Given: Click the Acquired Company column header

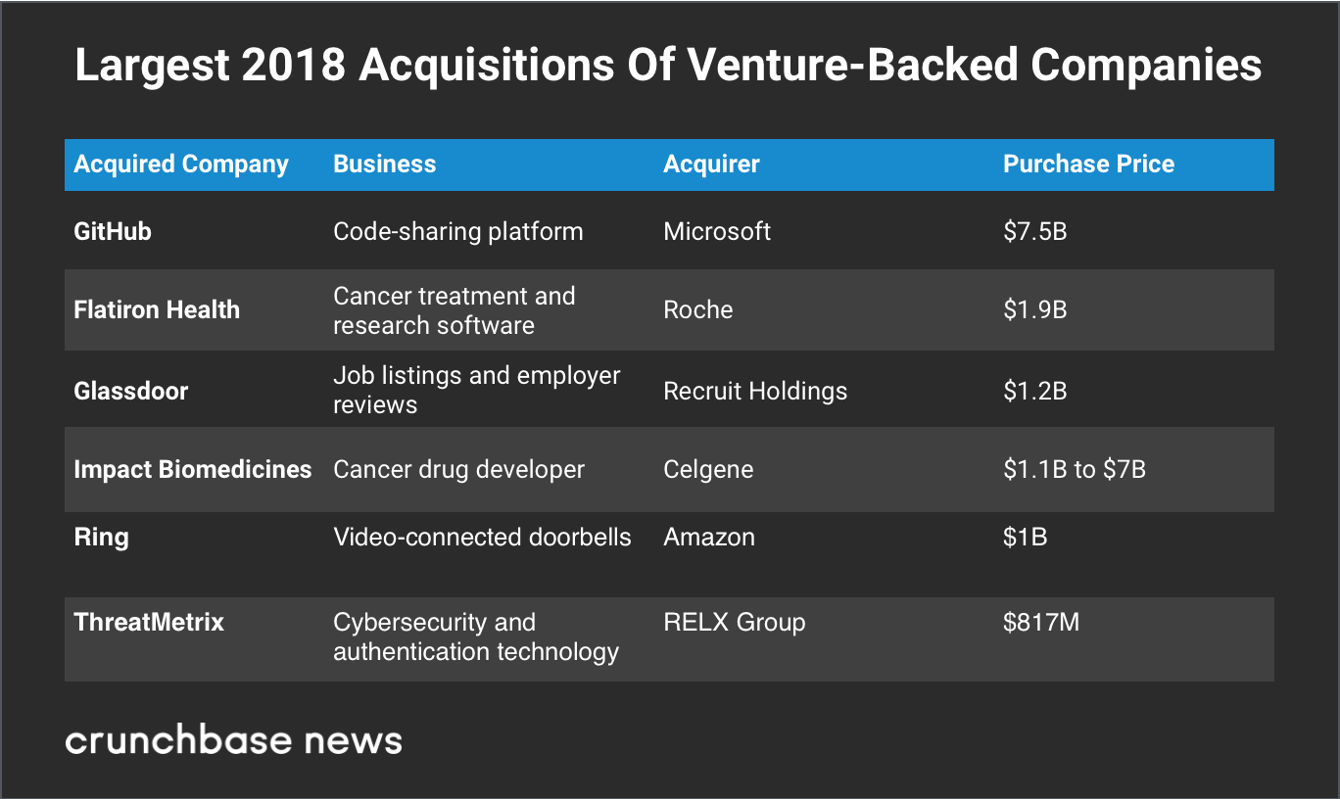Looking at the screenshot, I should pyautogui.click(x=181, y=164).
